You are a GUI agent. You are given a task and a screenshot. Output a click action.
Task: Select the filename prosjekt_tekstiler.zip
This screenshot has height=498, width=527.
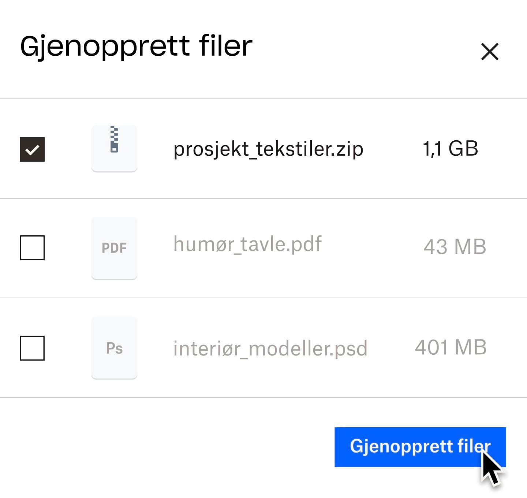click(x=268, y=149)
